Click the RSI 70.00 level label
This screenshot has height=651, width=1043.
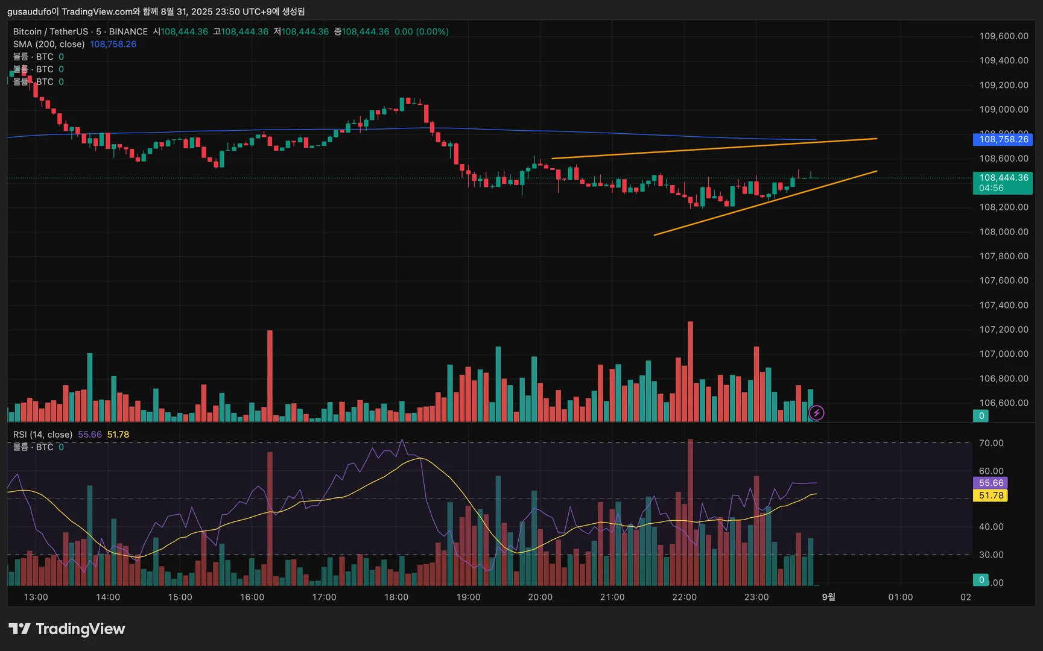point(991,443)
